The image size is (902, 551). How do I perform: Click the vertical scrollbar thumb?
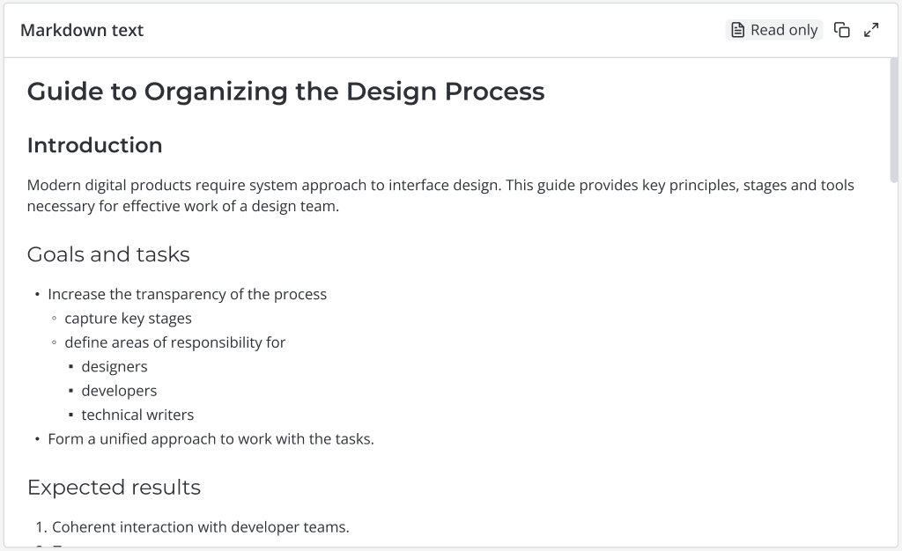tap(895, 119)
